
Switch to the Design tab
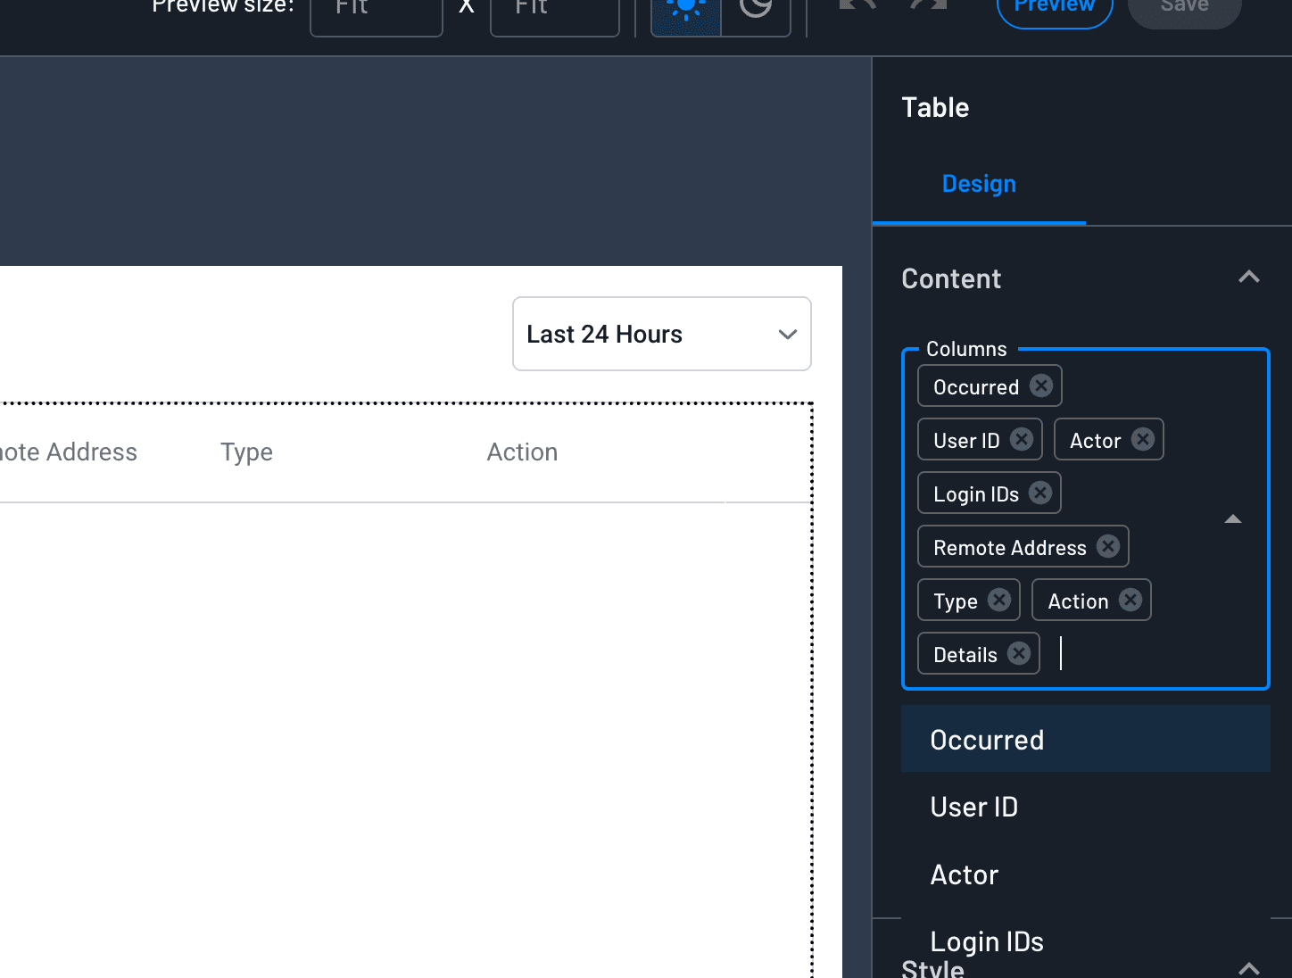pyautogui.click(x=979, y=184)
